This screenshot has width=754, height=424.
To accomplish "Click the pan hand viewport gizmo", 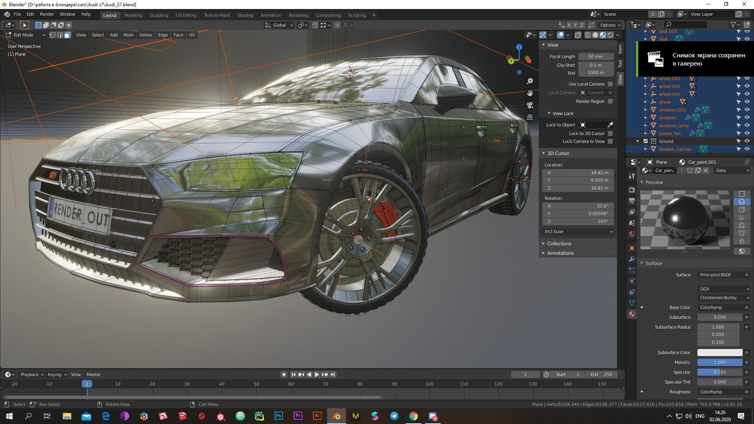I will point(530,93).
